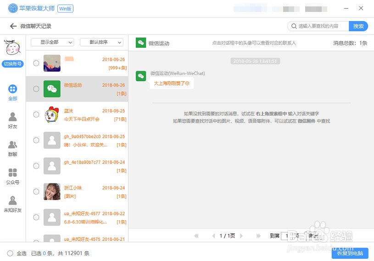Click the blue 搜索 button
This screenshot has height=261, width=374.
pyautogui.click(x=358, y=26)
